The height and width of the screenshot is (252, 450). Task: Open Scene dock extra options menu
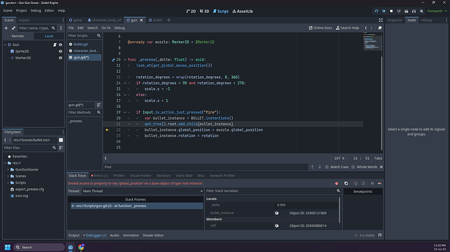coord(61,28)
